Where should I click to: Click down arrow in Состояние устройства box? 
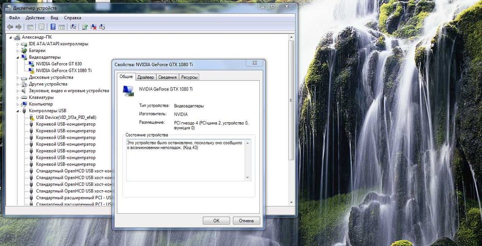coord(248,178)
